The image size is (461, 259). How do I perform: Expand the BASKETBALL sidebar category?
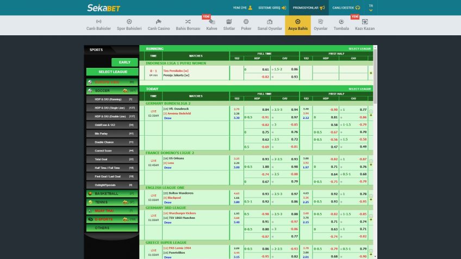click(113, 193)
